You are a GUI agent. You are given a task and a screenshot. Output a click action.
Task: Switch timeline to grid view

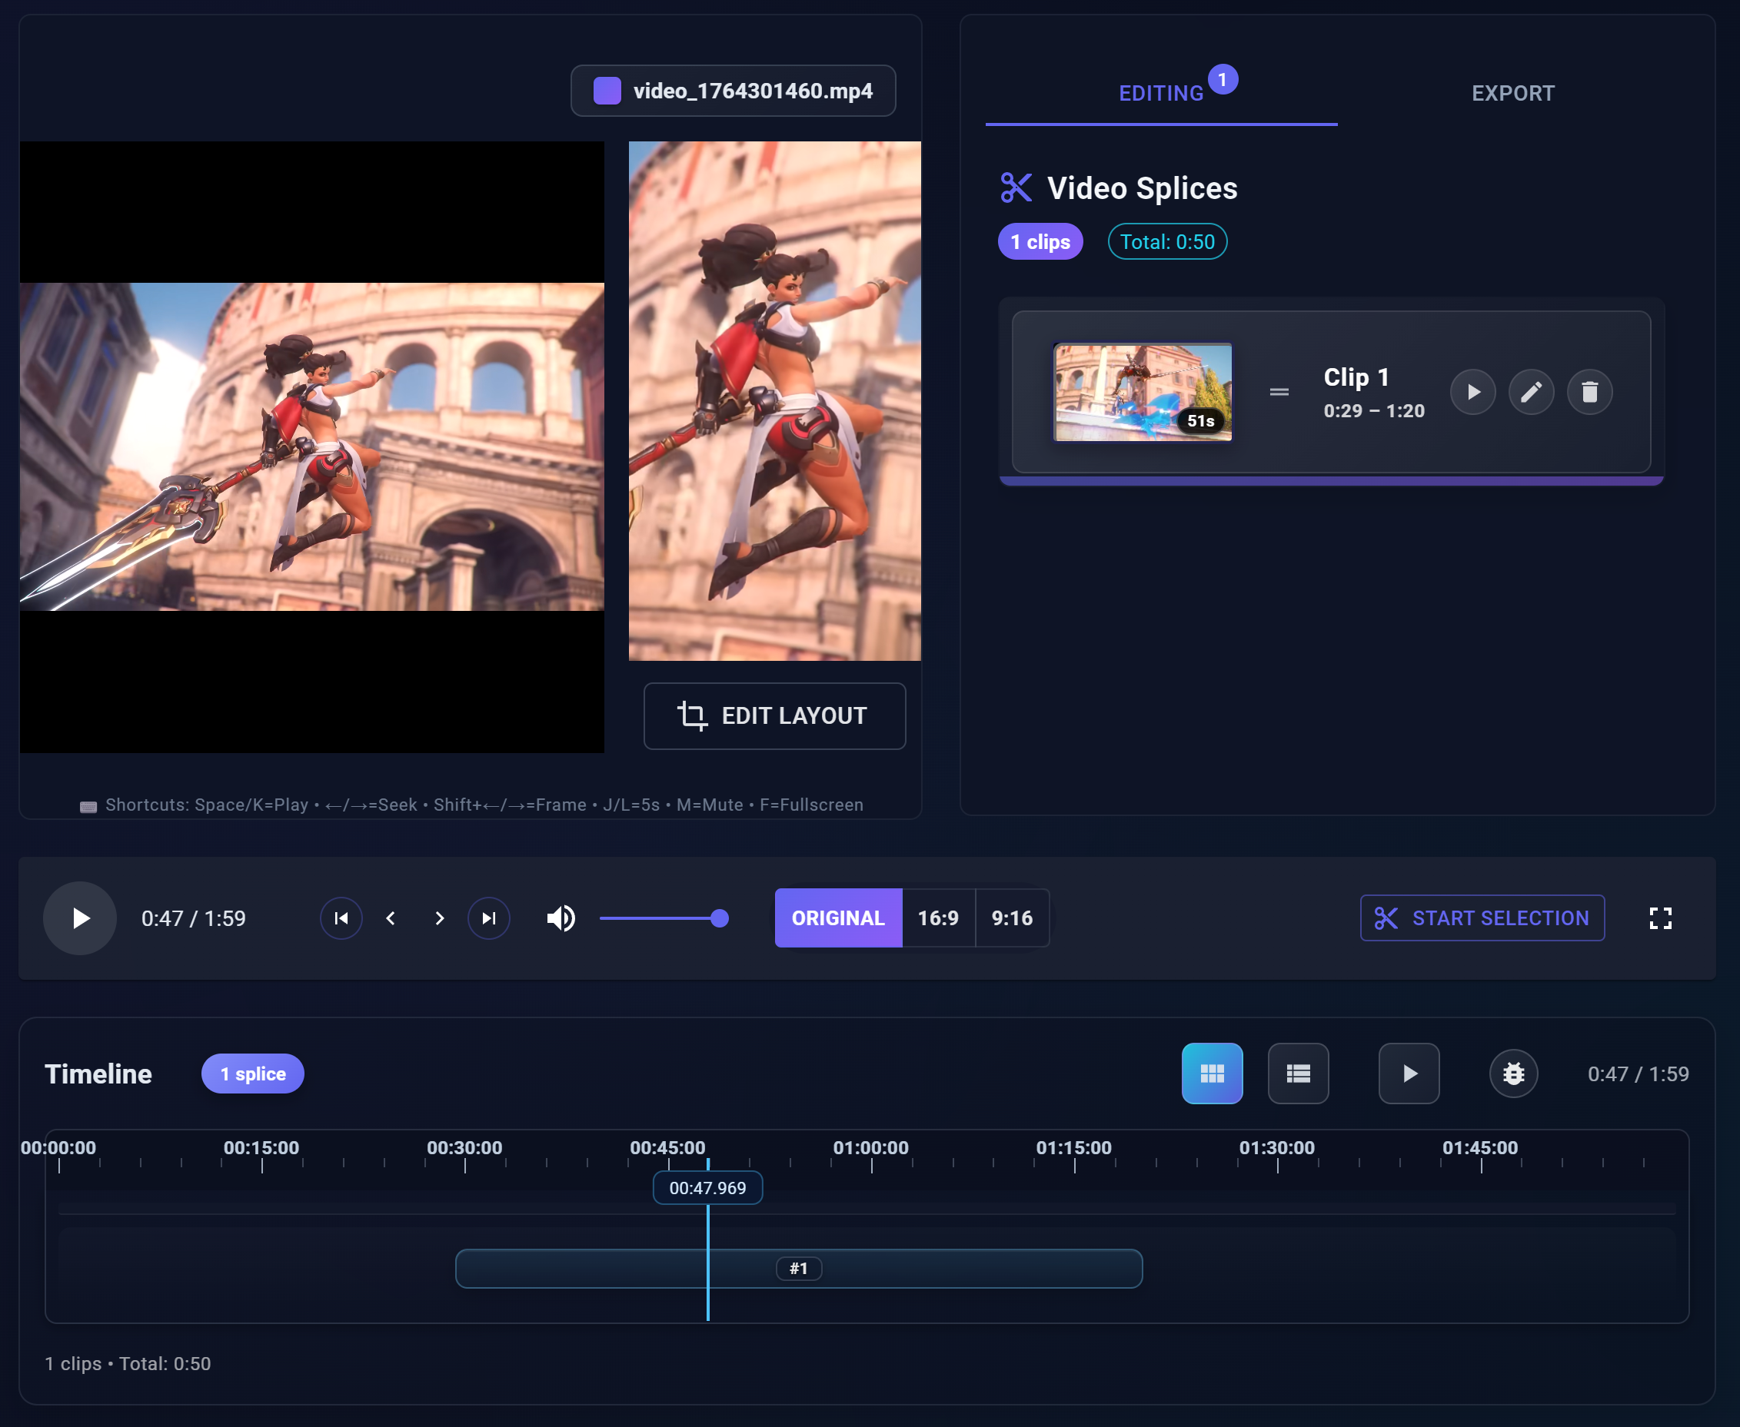point(1211,1074)
